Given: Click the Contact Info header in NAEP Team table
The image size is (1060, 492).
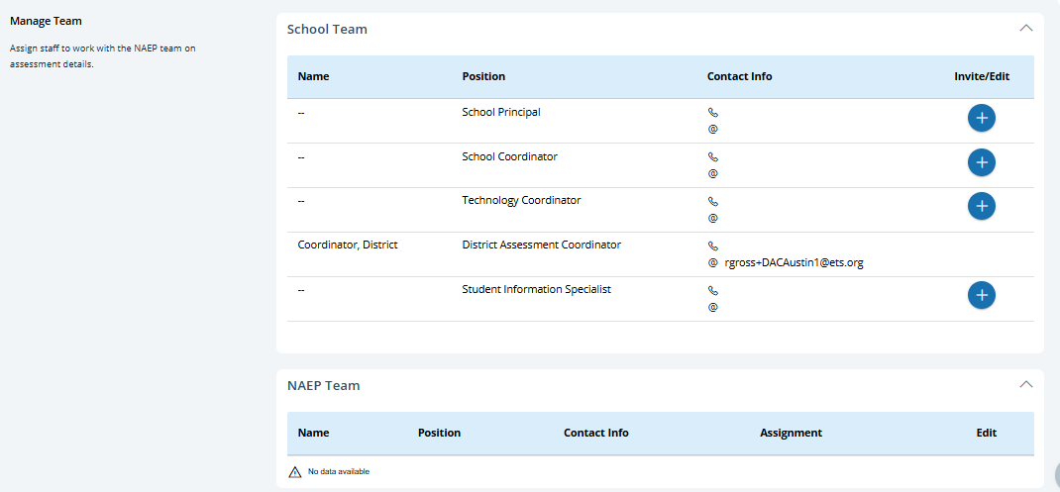Looking at the screenshot, I should [595, 433].
